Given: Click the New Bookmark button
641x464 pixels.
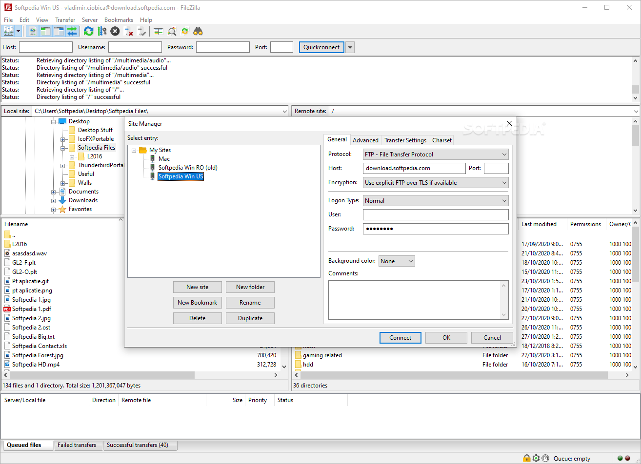Looking at the screenshot, I should coord(198,303).
